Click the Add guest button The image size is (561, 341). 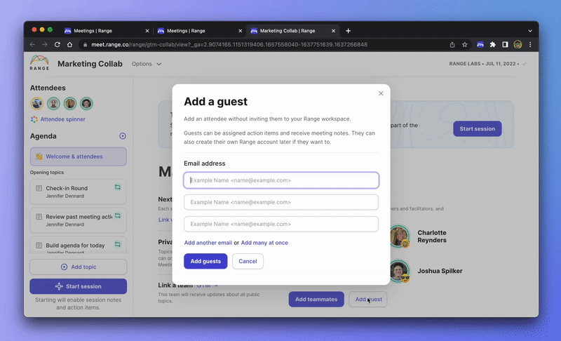[368, 299]
